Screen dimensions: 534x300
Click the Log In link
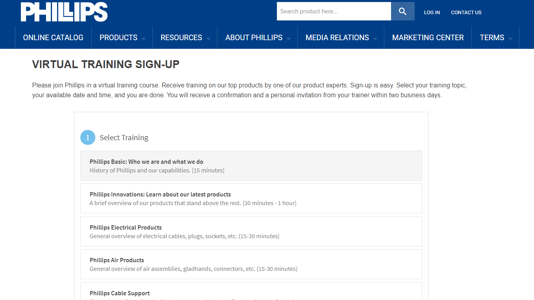(432, 12)
